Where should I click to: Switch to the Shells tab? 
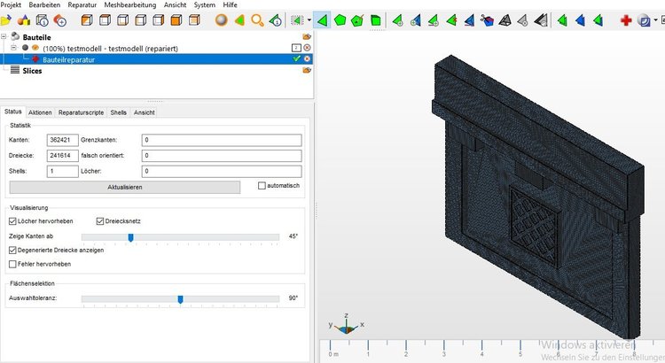click(x=118, y=112)
